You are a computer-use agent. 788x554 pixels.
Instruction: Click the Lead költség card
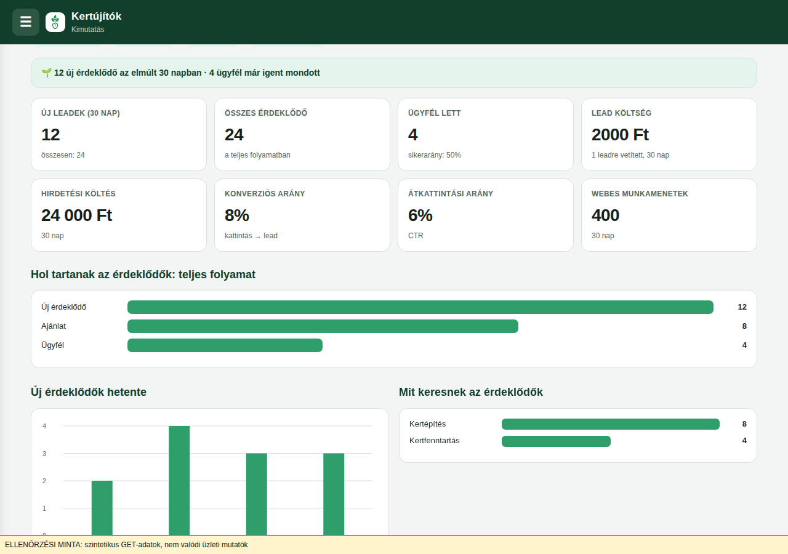click(x=669, y=134)
